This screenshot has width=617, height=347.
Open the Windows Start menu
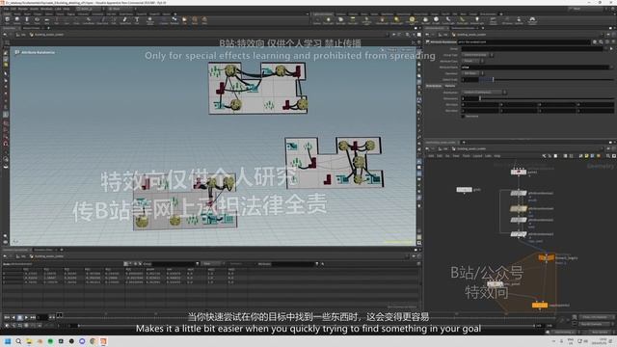tap(8, 341)
